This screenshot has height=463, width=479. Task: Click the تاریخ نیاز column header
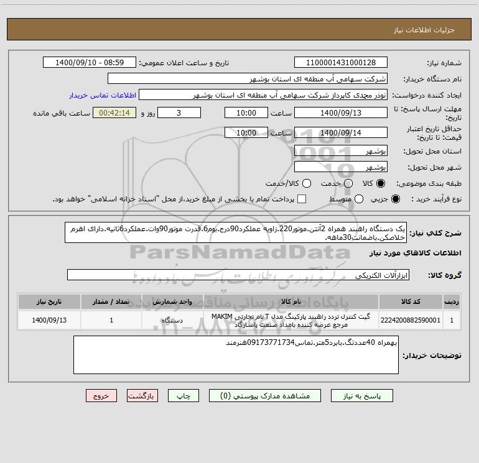pyautogui.click(x=49, y=301)
